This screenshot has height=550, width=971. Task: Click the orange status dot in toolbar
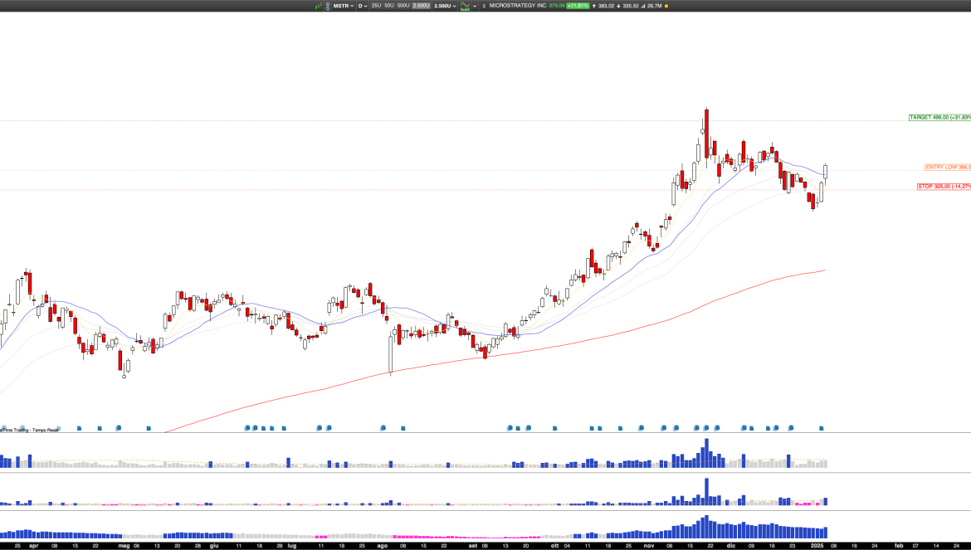click(x=666, y=6)
